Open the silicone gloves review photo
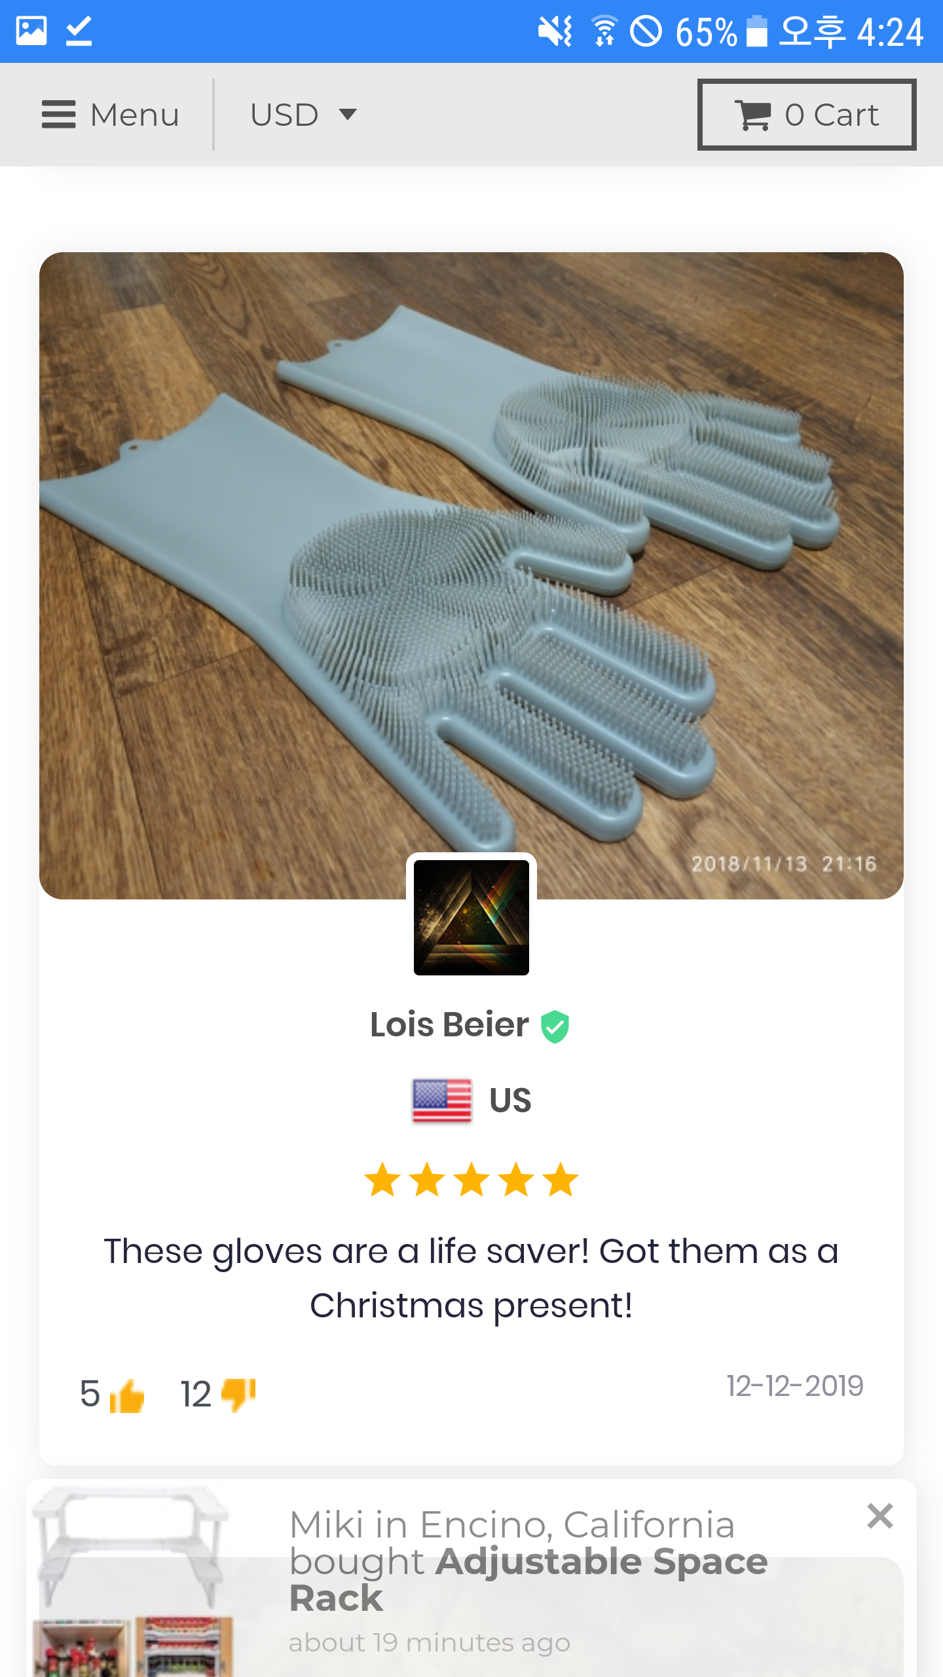The height and width of the screenshot is (1677, 943). [x=471, y=575]
